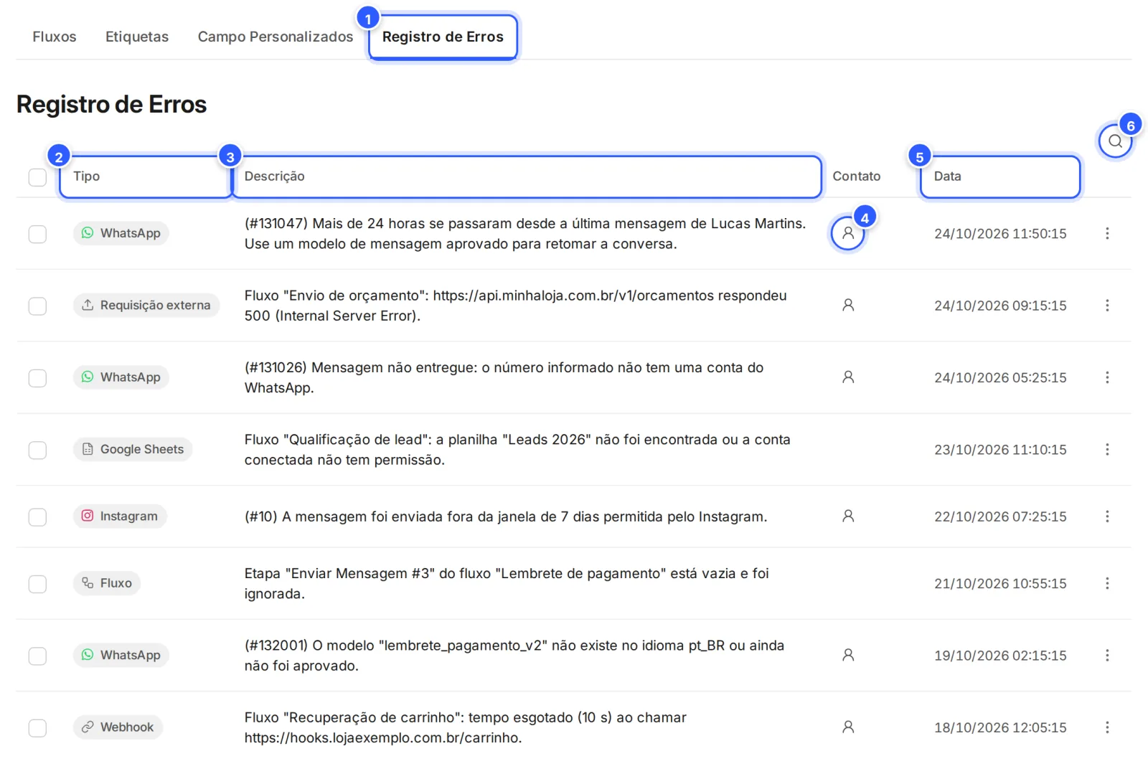Open contact icon for error #131026

point(847,377)
